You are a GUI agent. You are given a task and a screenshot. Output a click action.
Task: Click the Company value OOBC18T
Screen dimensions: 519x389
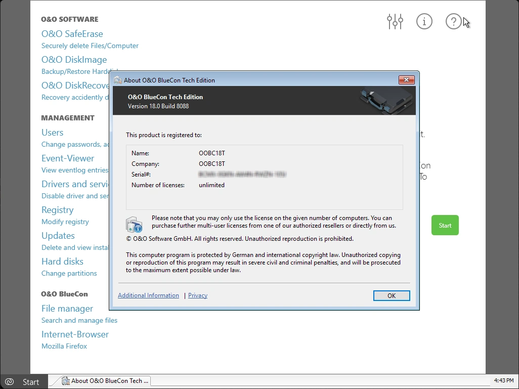pos(212,164)
